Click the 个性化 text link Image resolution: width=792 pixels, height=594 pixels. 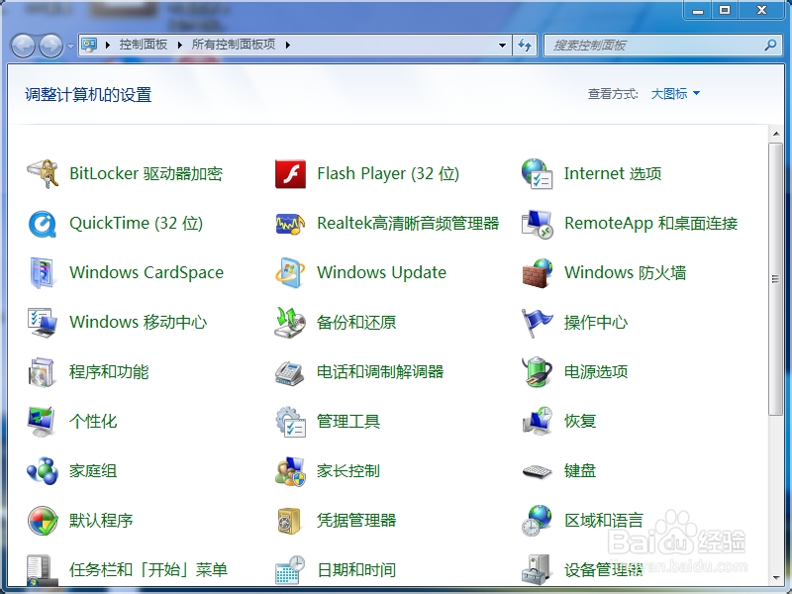tap(93, 422)
